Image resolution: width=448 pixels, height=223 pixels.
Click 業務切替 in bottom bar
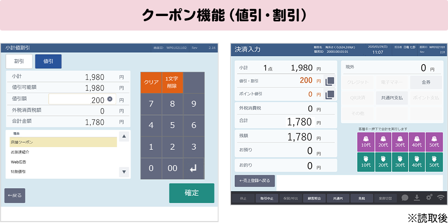pos(385,198)
